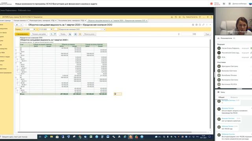252x141 pixels.
Task: Open Task View on the taskbar
Action: pos(40,137)
